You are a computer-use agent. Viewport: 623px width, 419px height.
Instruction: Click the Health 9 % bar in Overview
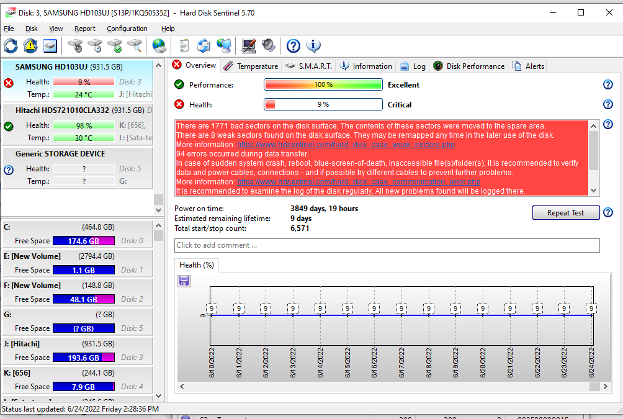tap(323, 104)
